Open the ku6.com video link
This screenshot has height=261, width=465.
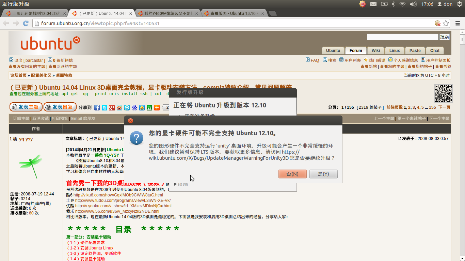118,195
